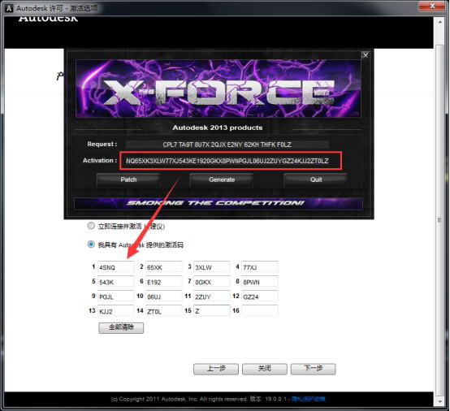Click the Generate button
Viewport: 450px width, 411px height.
(222, 180)
